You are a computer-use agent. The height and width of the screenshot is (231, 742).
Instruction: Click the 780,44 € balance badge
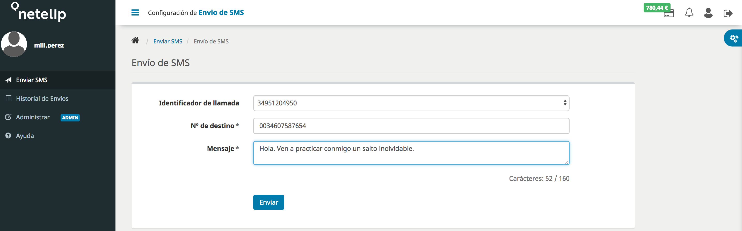[657, 8]
